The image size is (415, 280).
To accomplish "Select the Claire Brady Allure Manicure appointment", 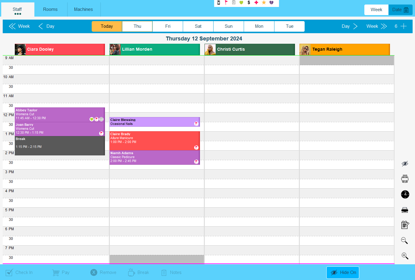I will pos(155,141).
